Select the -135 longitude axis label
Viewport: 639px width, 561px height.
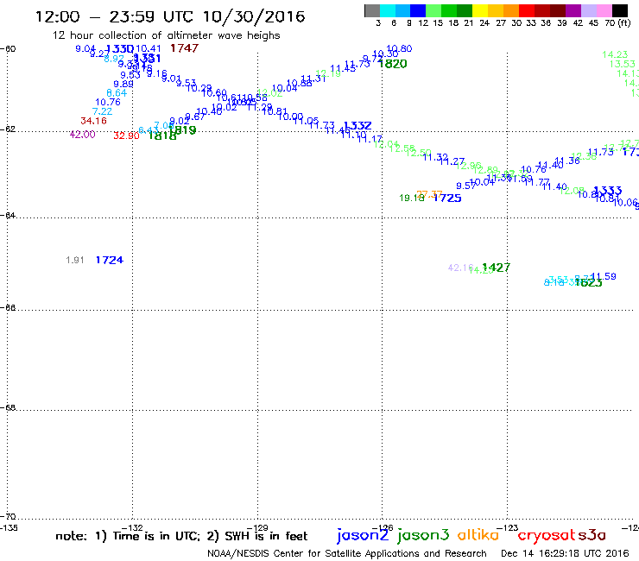pos(8,528)
